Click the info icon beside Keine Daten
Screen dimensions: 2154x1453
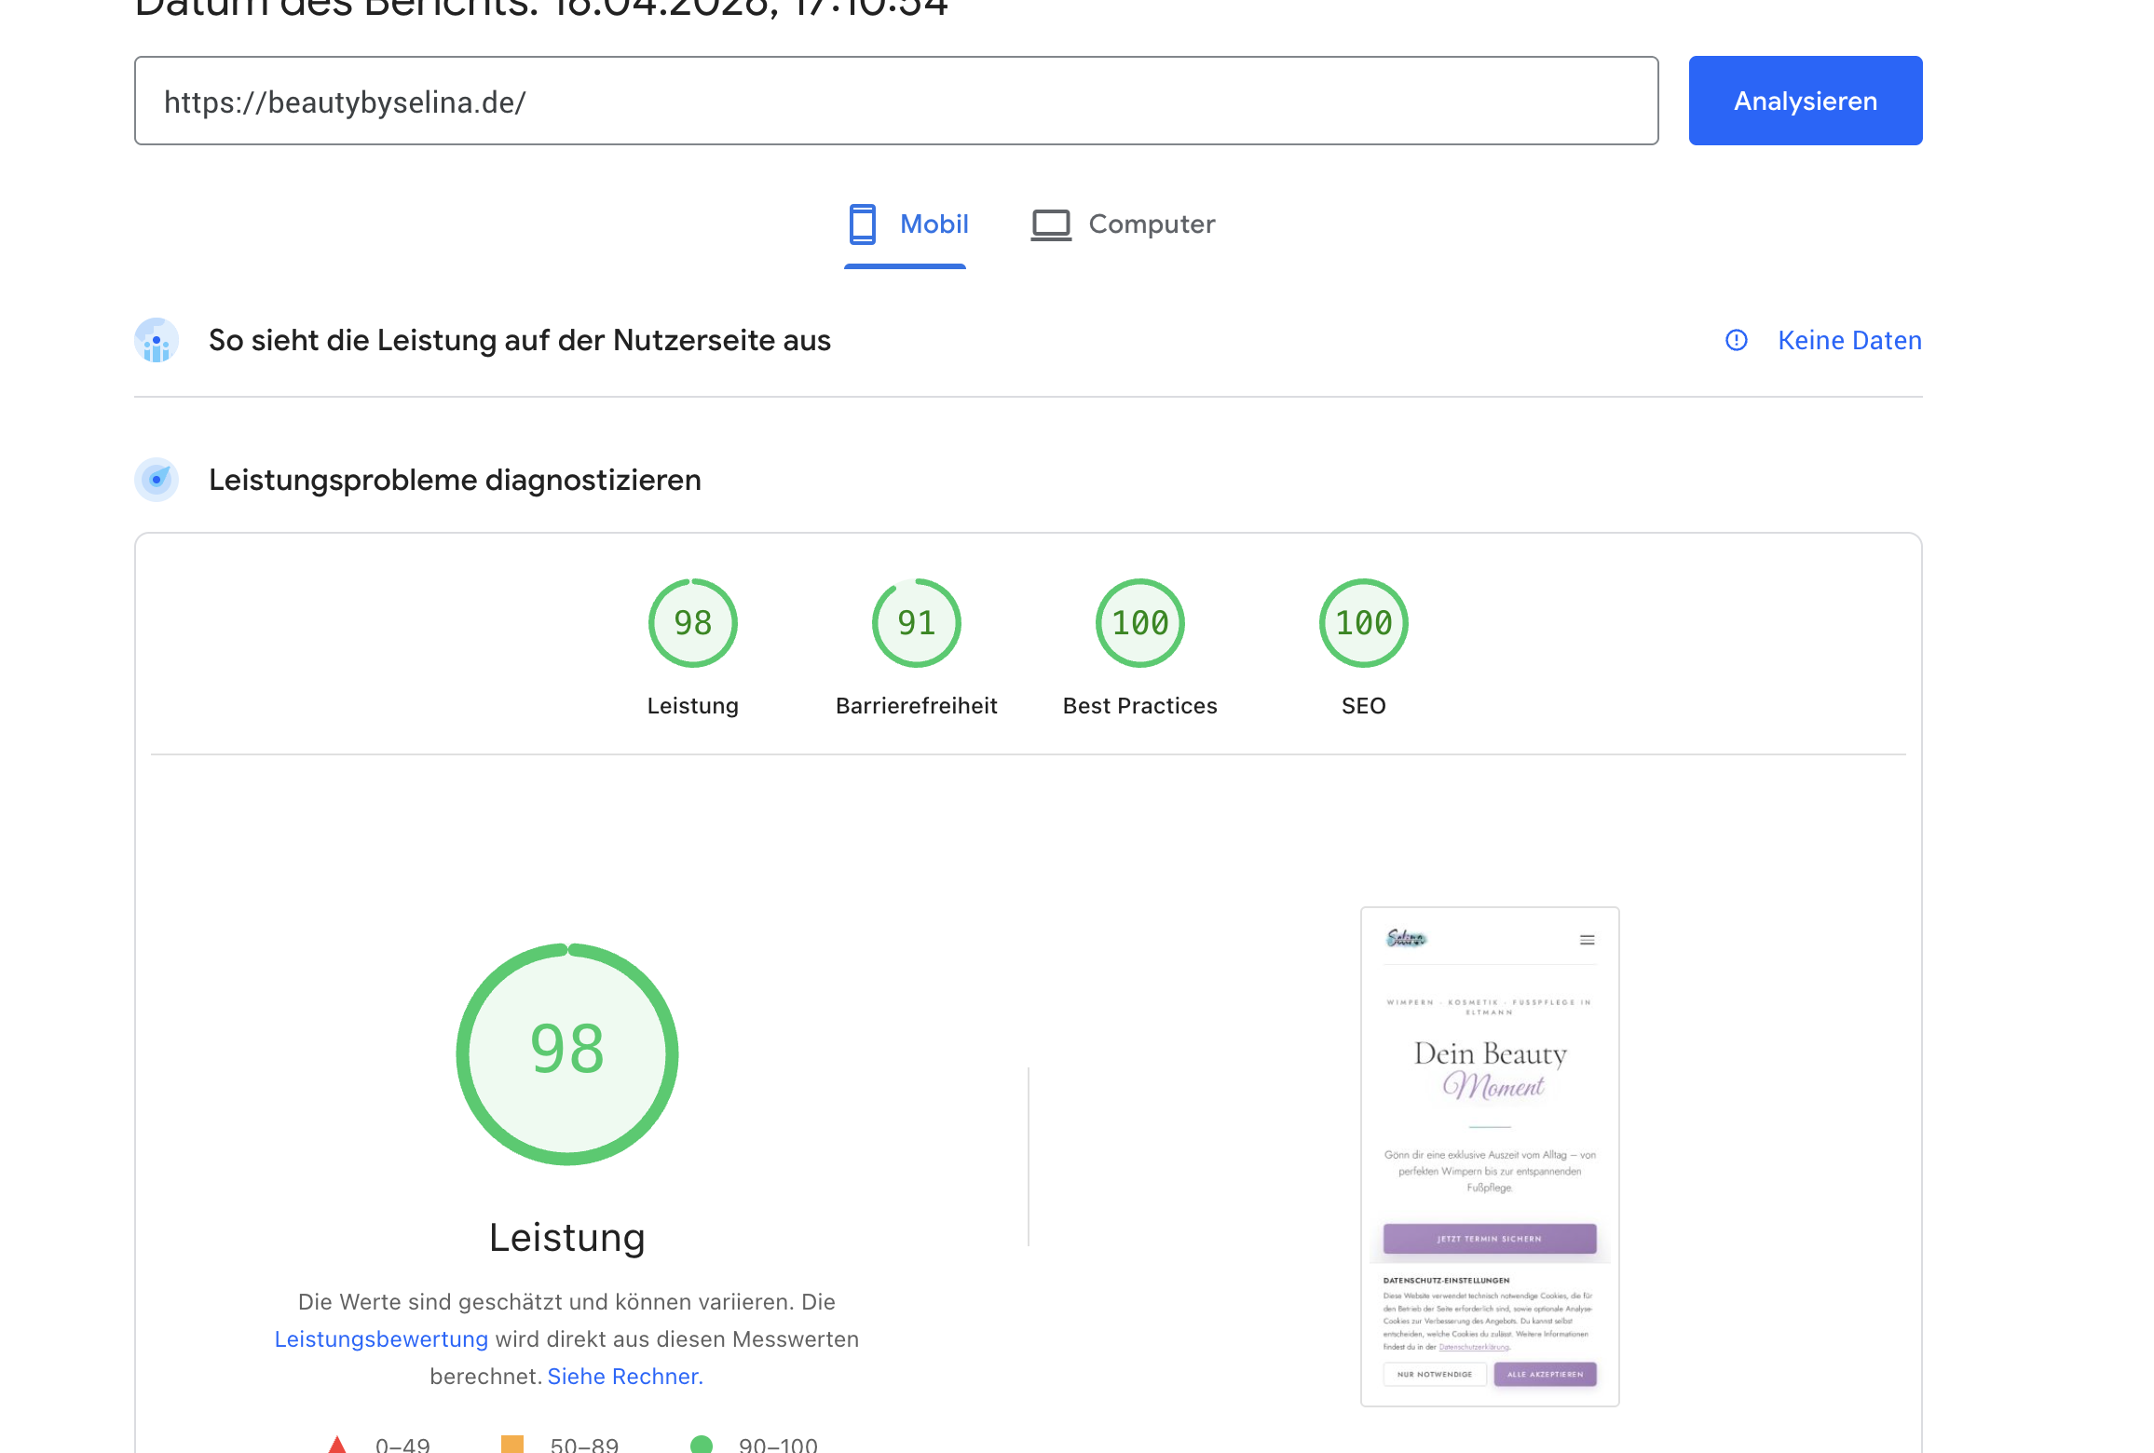1737,340
